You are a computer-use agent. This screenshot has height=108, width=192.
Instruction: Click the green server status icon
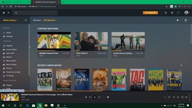(x=26, y=20)
